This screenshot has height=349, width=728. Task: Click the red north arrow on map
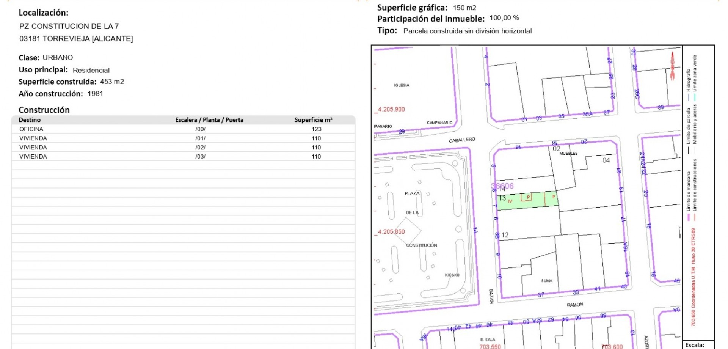(672, 66)
